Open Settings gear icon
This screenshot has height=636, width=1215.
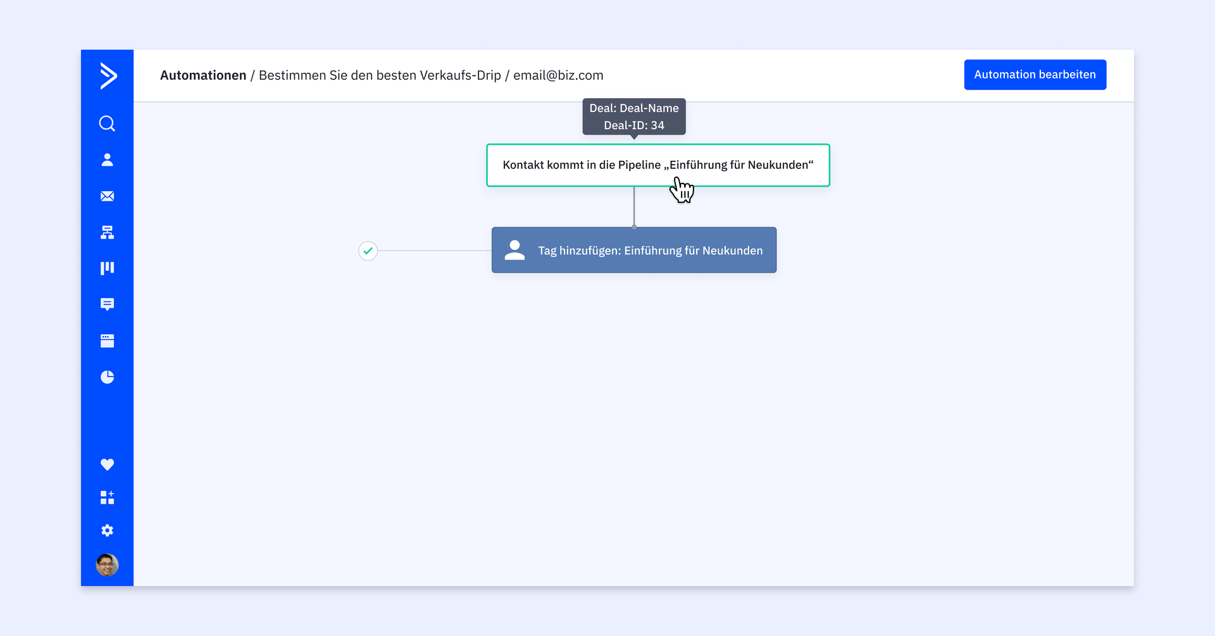tap(107, 530)
